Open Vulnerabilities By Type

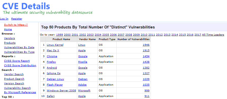click(x=19, y=52)
